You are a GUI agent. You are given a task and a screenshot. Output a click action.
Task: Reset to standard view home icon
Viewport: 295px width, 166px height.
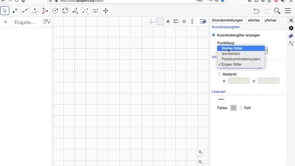[168, 22]
